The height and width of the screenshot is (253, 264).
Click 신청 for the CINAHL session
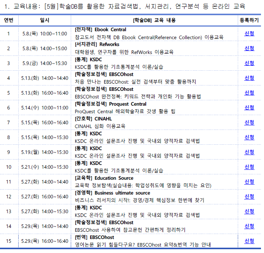click(x=249, y=122)
